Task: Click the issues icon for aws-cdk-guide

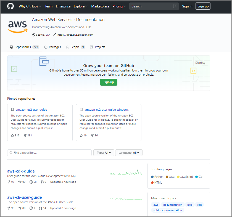Action: click(31, 182)
